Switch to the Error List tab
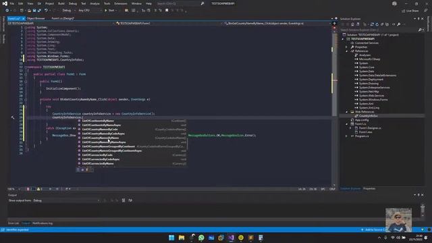The width and height of the screenshot is (432, 243). click(x=13, y=223)
